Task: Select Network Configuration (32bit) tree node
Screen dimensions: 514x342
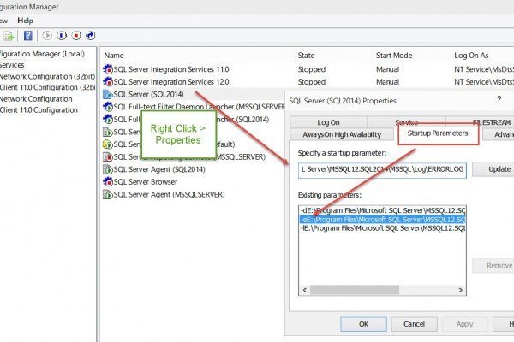Action: [x=47, y=76]
